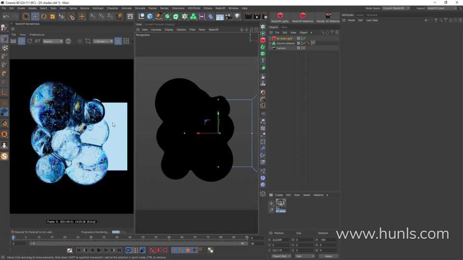The width and height of the screenshot is (463, 260).
Task: Open the Node Space dropdown
Action: click(x=395, y=8)
